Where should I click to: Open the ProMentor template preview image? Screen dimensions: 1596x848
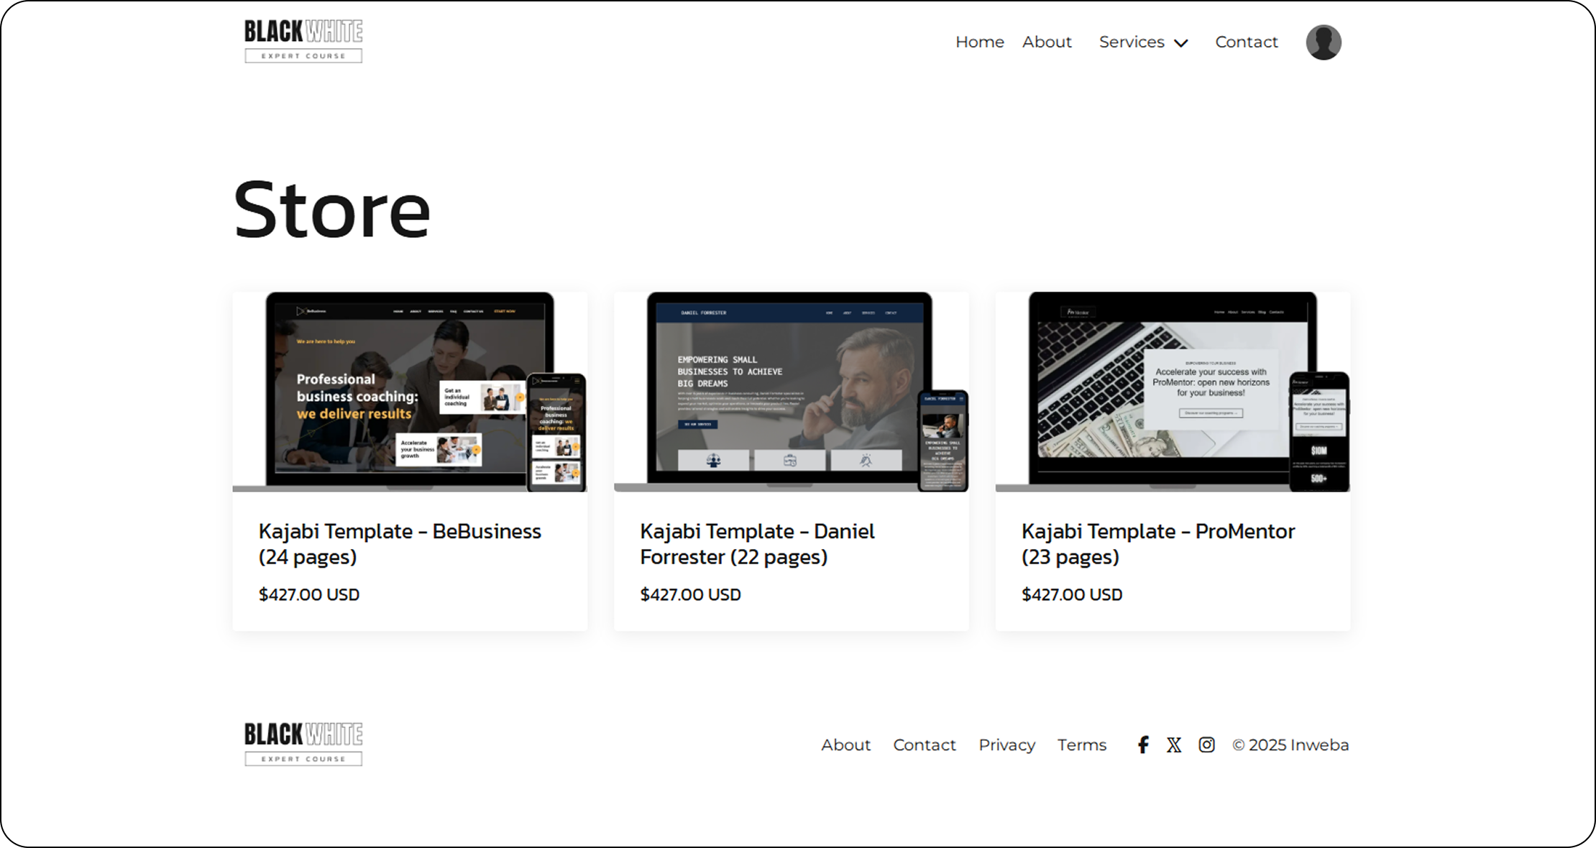[x=1173, y=392]
